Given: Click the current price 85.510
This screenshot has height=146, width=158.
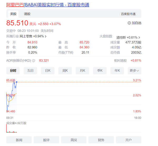Looking at the screenshot, I should 17,23.
